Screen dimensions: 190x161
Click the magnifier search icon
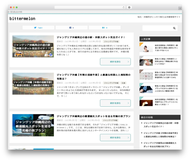[174, 28]
